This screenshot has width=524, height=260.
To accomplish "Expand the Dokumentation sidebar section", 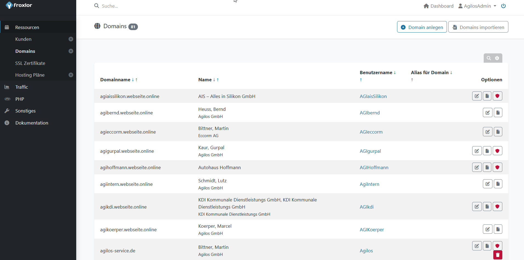I will point(38,123).
